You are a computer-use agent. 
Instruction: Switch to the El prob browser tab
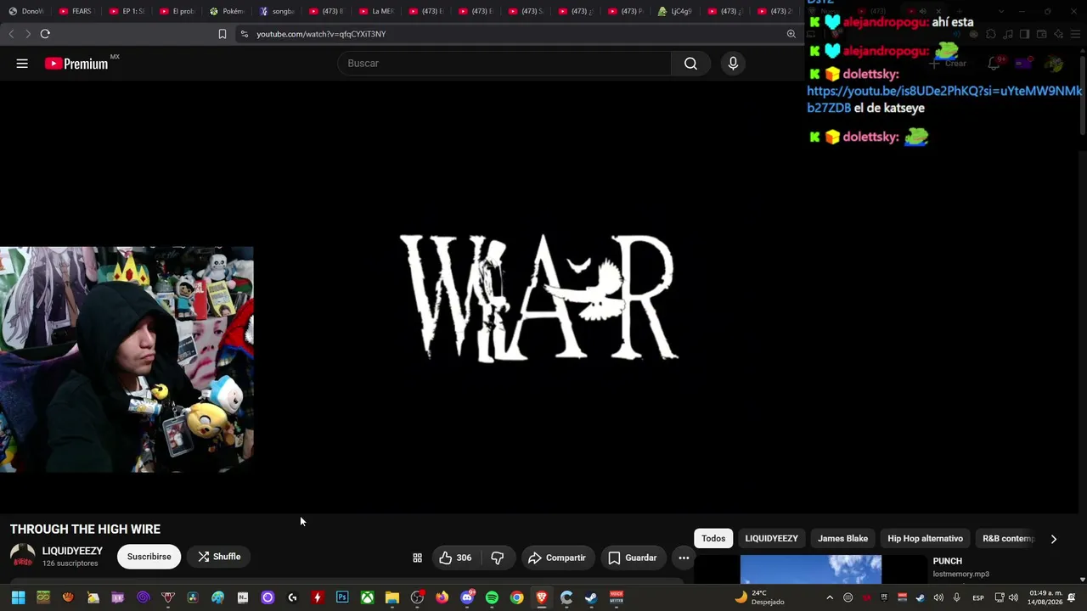coord(177,11)
